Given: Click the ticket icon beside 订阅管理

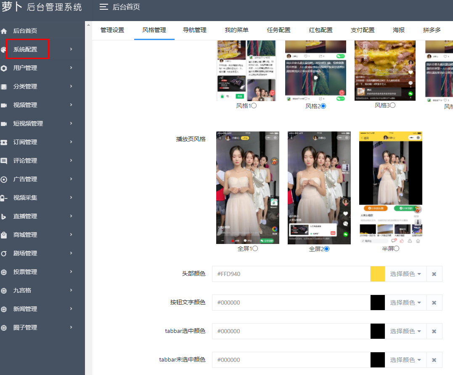Looking at the screenshot, I should coord(4,142).
